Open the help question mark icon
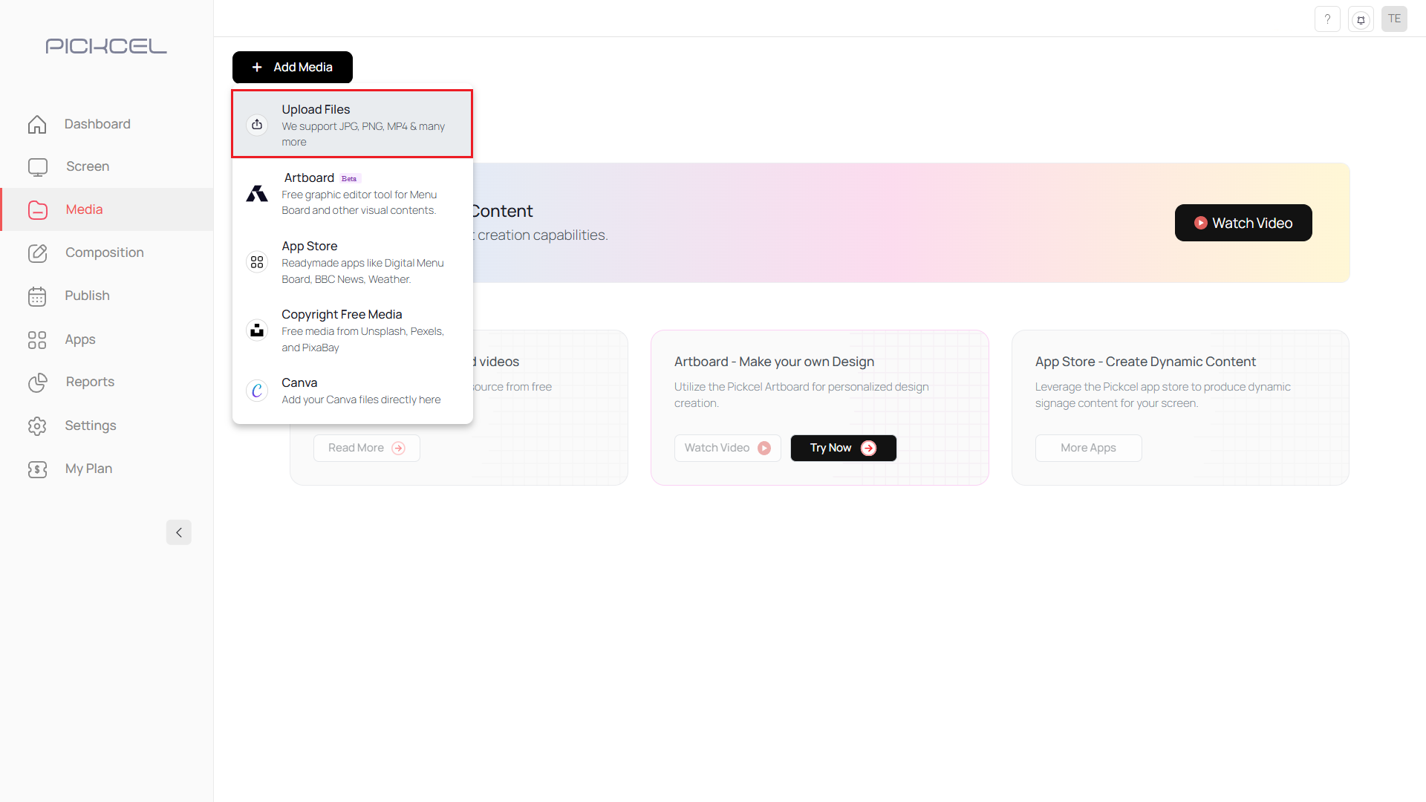Viewport: 1426px width, 802px height. [x=1327, y=19]
